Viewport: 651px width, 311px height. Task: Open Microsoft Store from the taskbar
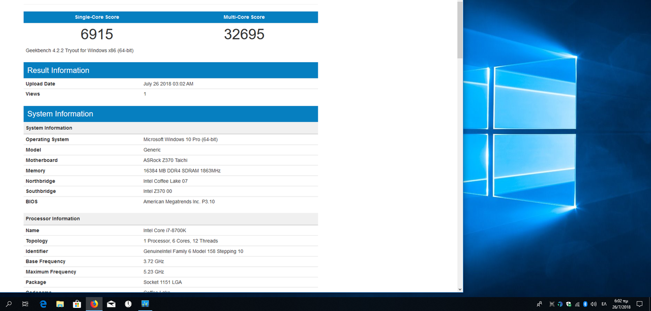click(77, 304)
